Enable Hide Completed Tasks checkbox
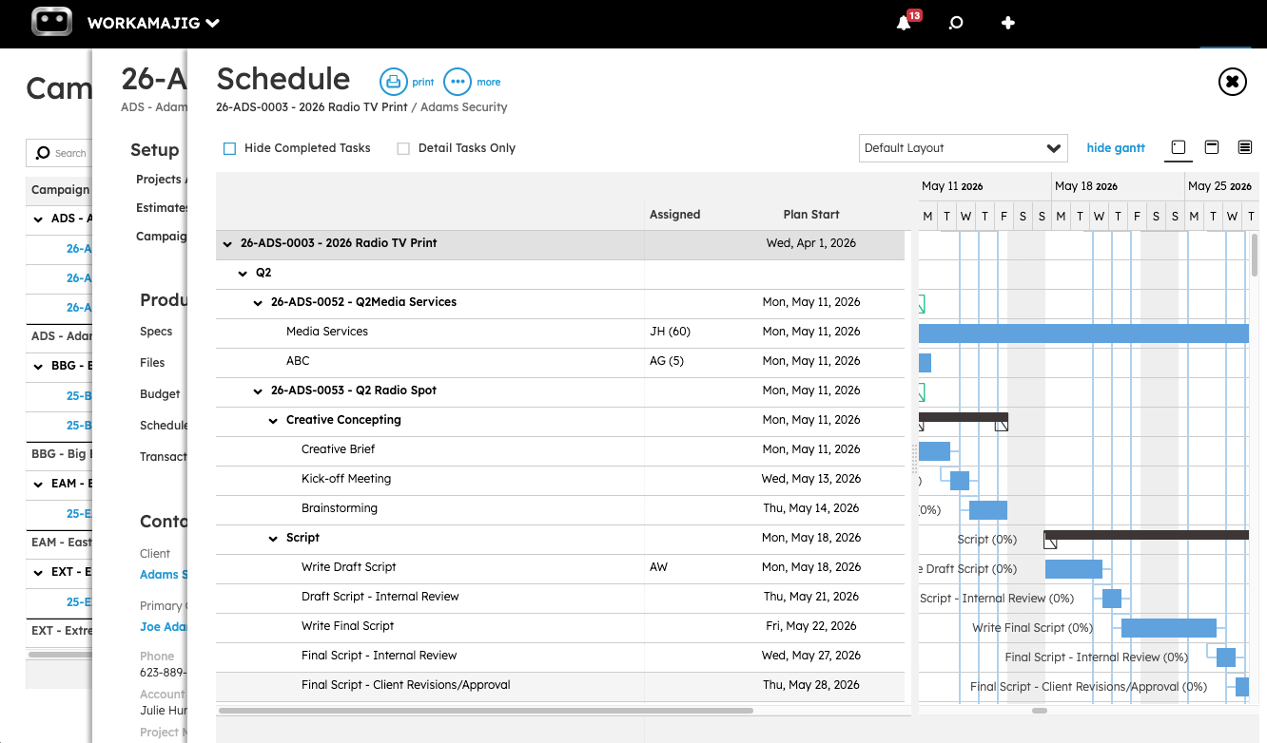This screenshot has height=743, width=1267. (229, 148)
